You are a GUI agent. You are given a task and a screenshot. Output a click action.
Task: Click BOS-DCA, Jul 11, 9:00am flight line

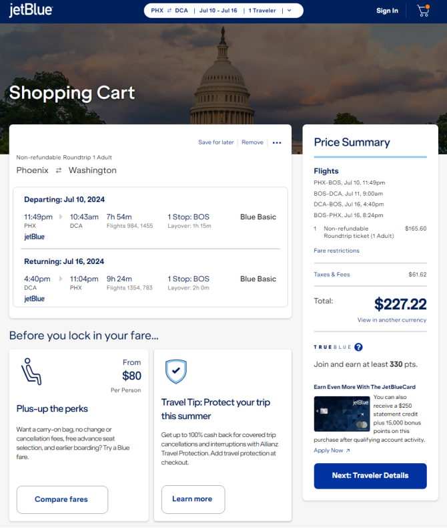point(348,194)
